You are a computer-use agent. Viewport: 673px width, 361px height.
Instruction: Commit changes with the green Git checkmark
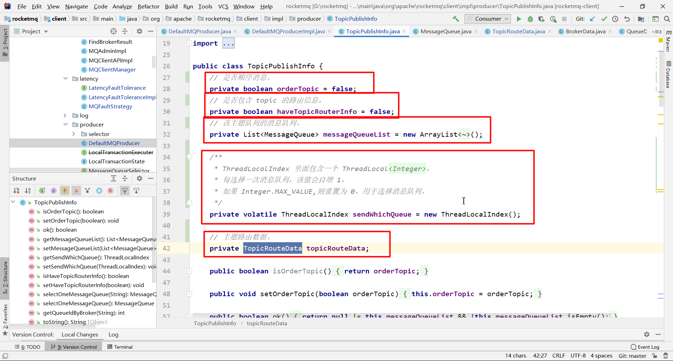604,19
